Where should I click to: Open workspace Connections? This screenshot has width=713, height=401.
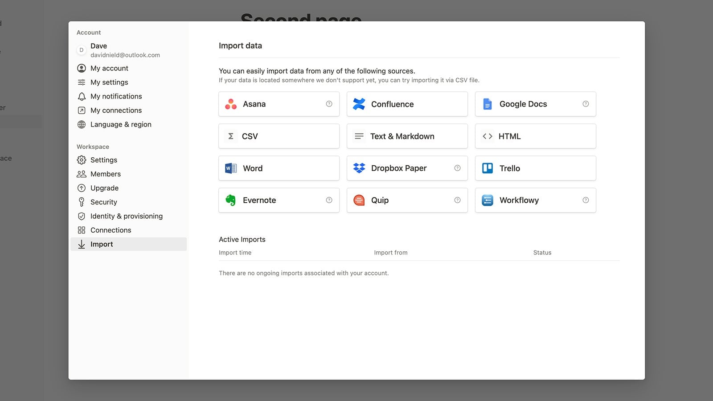pyautogui.click(x=128, y=230)
